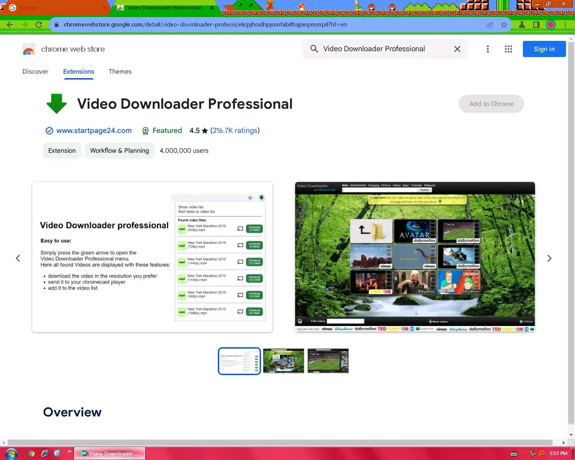Click the Featured badge icon
Screen dimensions: 575x460
click(146, 131)
